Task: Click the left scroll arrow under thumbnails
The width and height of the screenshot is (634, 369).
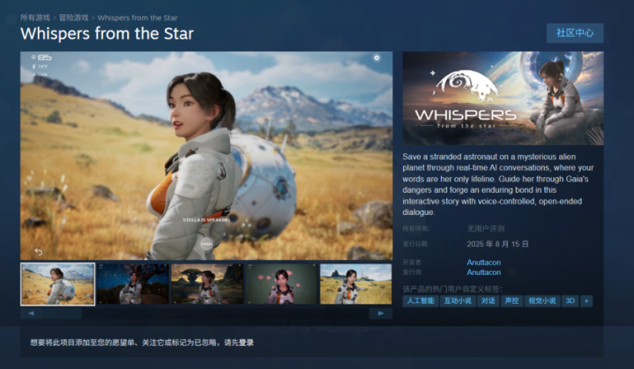Action: coord(32,314)
